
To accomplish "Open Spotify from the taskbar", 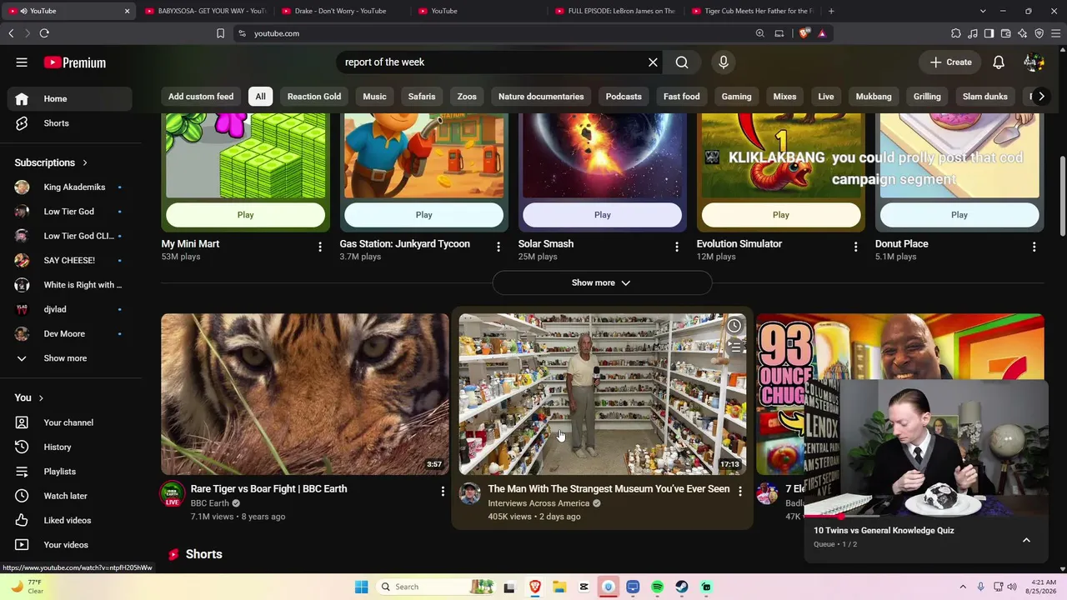I will (657, 587).
